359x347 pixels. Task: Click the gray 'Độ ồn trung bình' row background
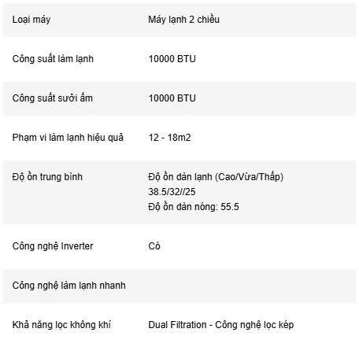[x=179, y=192]
